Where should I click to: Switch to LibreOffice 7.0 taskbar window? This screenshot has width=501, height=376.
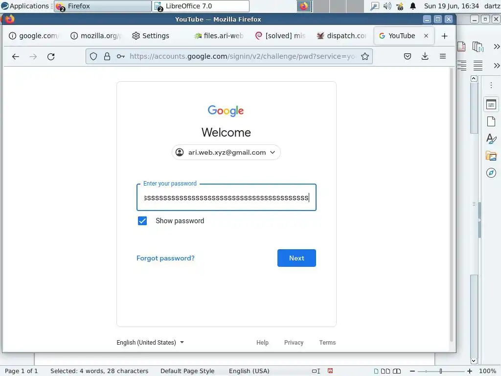pos(201,6)
